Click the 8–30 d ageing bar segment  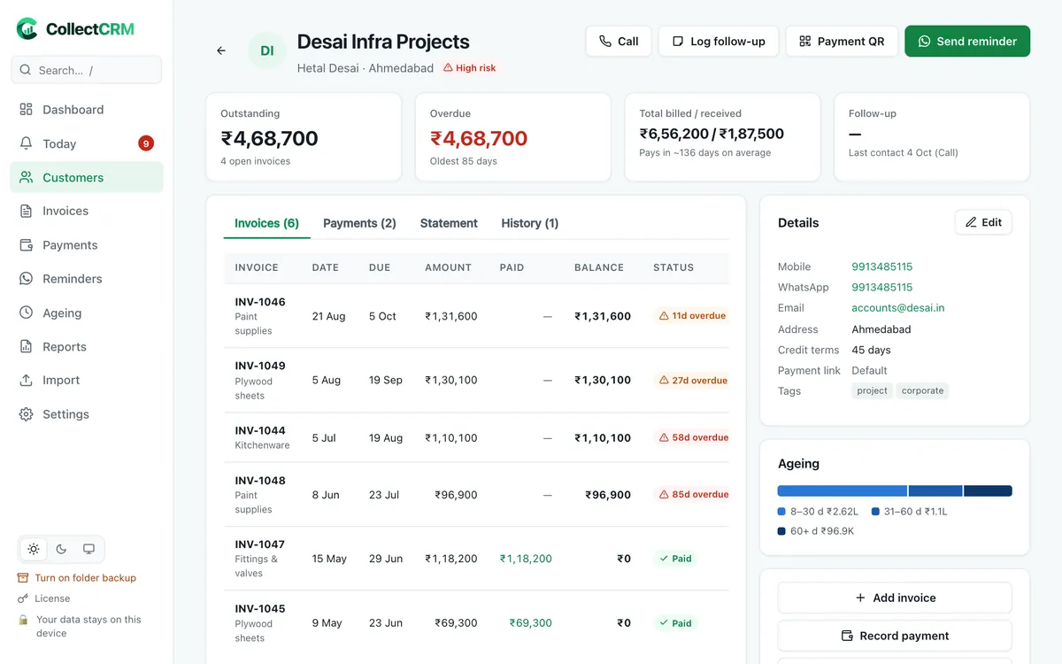click(842, 490)
